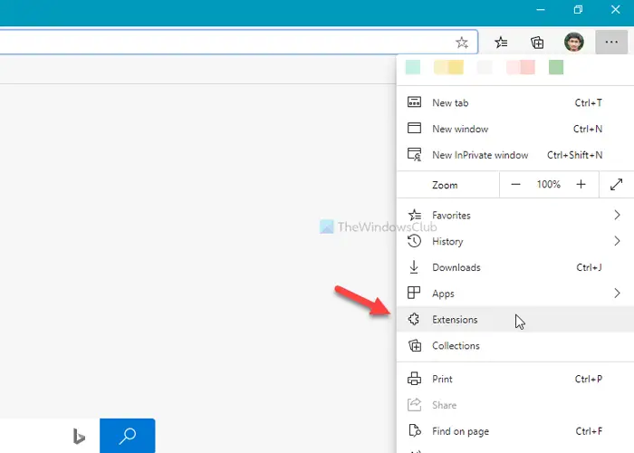The width and height of the screenshot is (634, 453).
Task: Click the Bing logo icon
Action: click(79, 437)
